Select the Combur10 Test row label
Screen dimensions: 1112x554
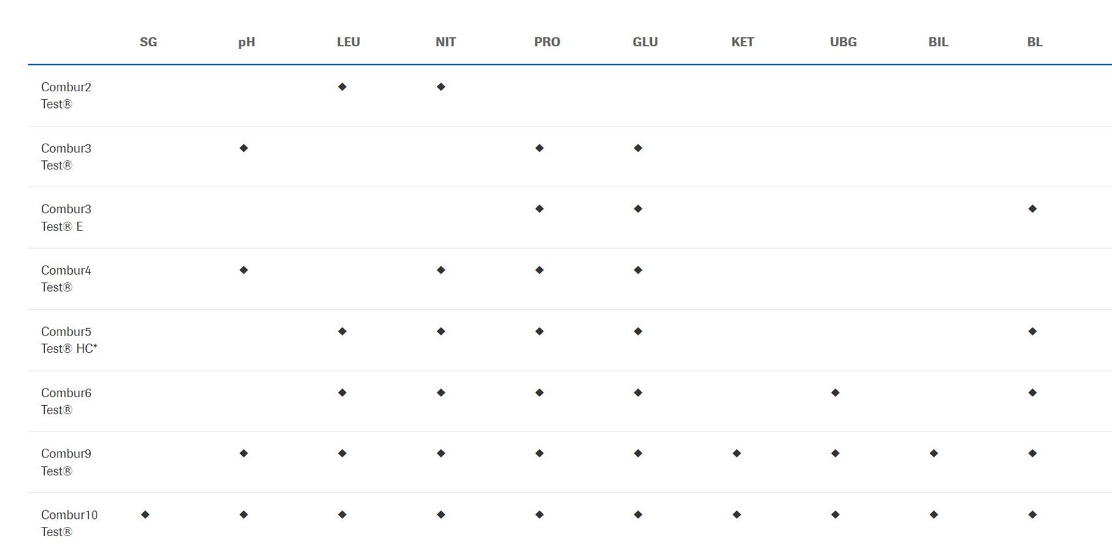tap(69, 523)
